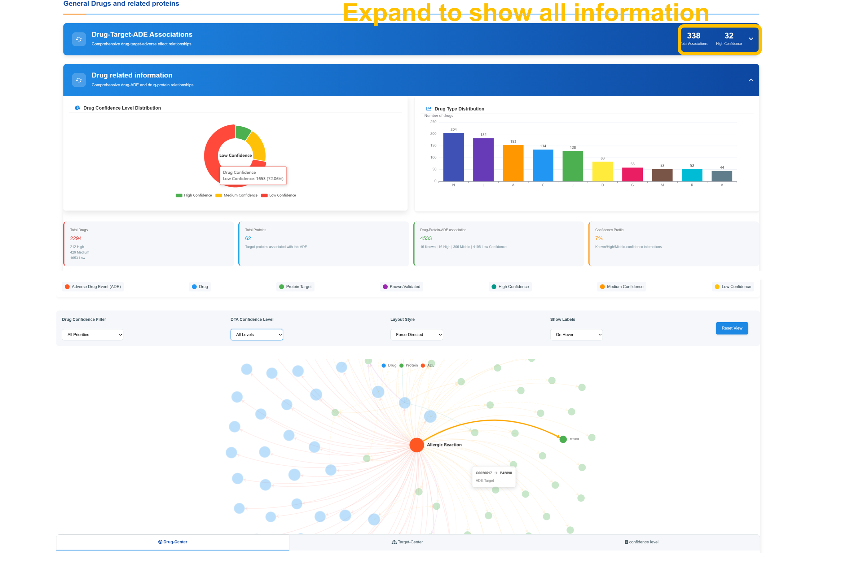Switch to the Target-Center tab
The image size is (863, 583).
tap(407, 542)
